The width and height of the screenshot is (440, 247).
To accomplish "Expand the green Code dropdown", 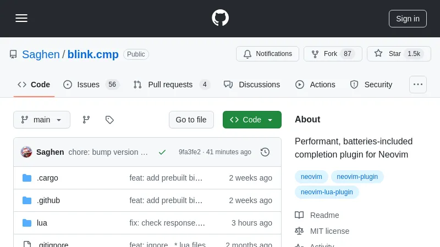I will point(252,120).
